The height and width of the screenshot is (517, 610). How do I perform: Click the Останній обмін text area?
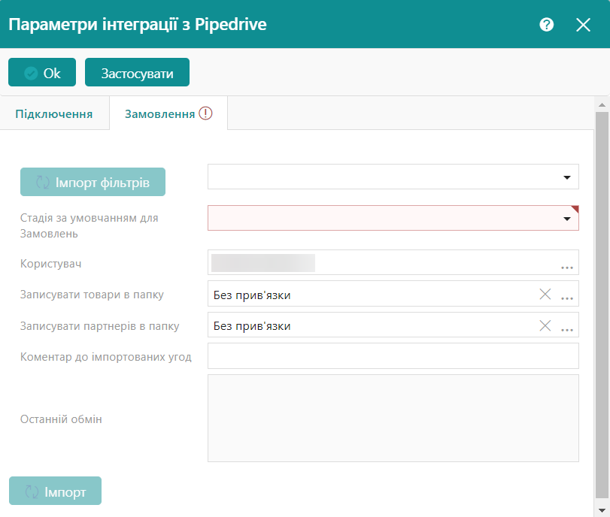tap(393, 419)
